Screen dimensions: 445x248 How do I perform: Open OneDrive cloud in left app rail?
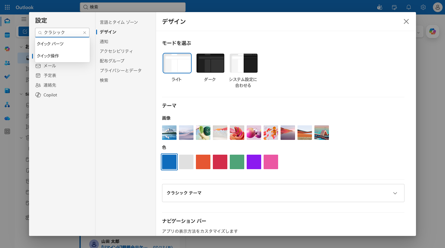[7, 118]
